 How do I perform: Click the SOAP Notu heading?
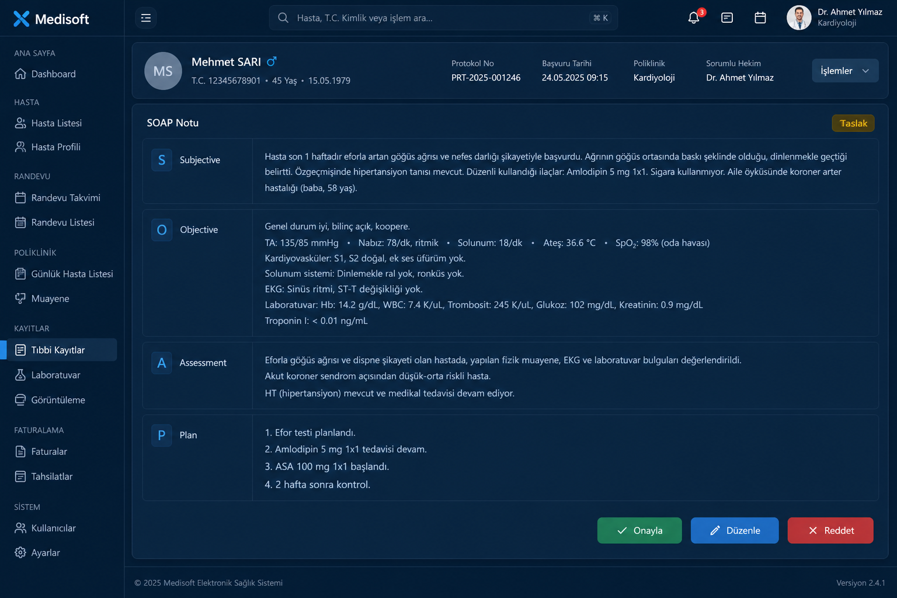point(173,123)
